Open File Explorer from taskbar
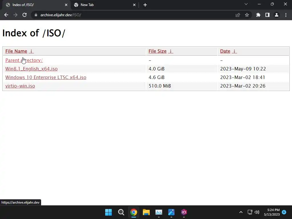This screenshot has height=219, width=292. 146,212
